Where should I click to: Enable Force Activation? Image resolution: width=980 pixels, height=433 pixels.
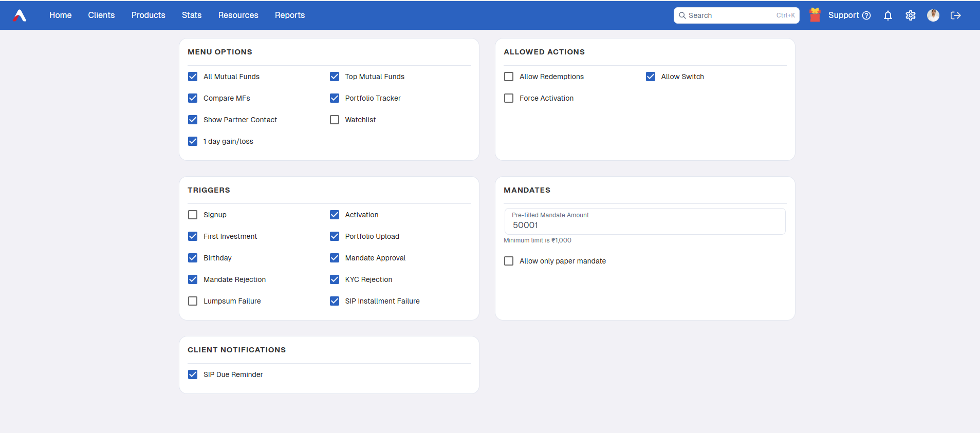[x=509, y=98]
